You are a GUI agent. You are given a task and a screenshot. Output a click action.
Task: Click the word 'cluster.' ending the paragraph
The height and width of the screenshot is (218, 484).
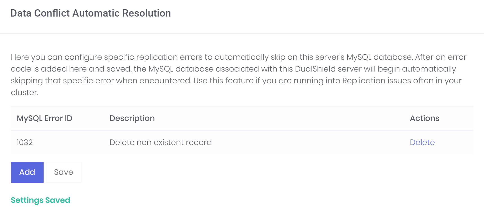click(25, 92)
